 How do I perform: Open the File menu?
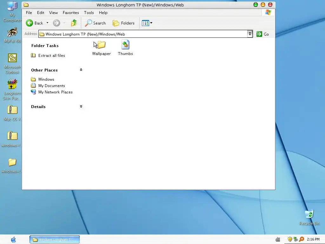pos(29,13)
